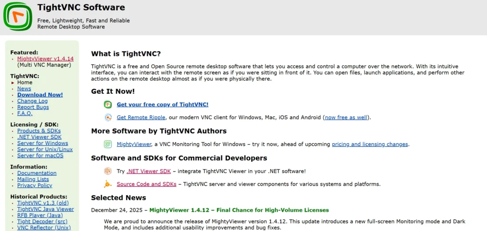487x231 pixels.
Task: Click the 'Selected News' heading
Action: (x=118, y=198)
